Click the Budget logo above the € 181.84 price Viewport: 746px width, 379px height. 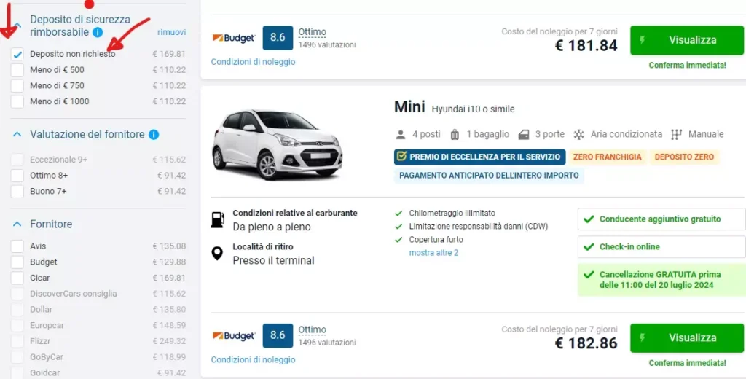234,38
